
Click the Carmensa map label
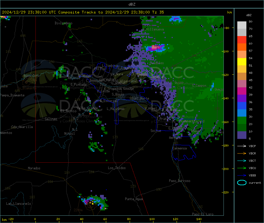tap(180, 148)
